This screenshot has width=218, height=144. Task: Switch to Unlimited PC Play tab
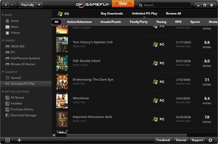pyautogui.click(x=144, y=14)
